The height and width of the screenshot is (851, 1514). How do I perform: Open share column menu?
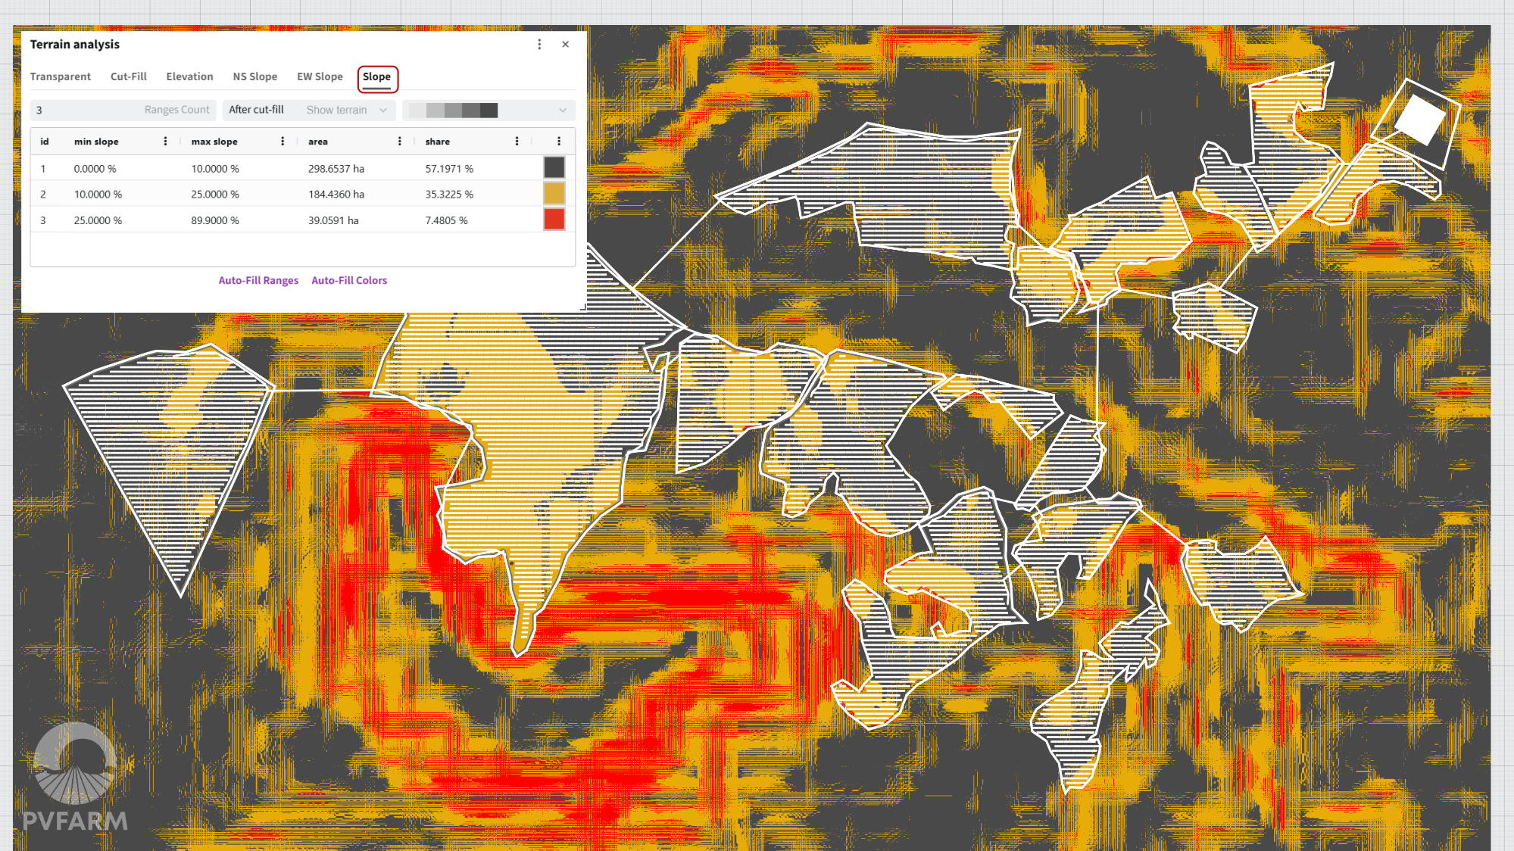tap(517, 142)
